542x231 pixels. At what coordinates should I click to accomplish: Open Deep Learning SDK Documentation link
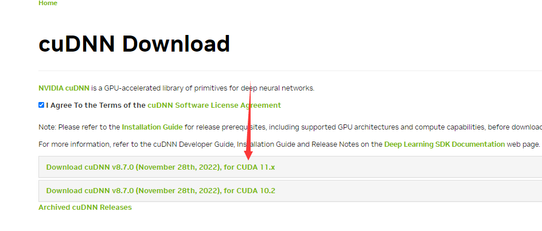click(x=444, y=144)
